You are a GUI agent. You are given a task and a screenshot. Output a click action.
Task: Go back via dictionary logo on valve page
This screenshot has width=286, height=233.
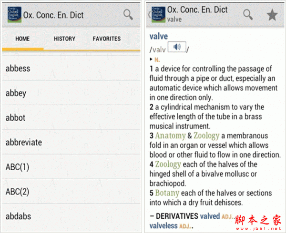click(158, 15)
